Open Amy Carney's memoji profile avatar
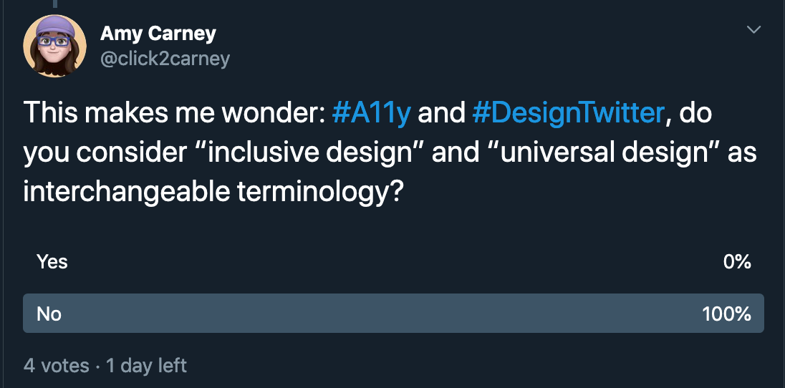785x388 pixels. tap(54, 46)
